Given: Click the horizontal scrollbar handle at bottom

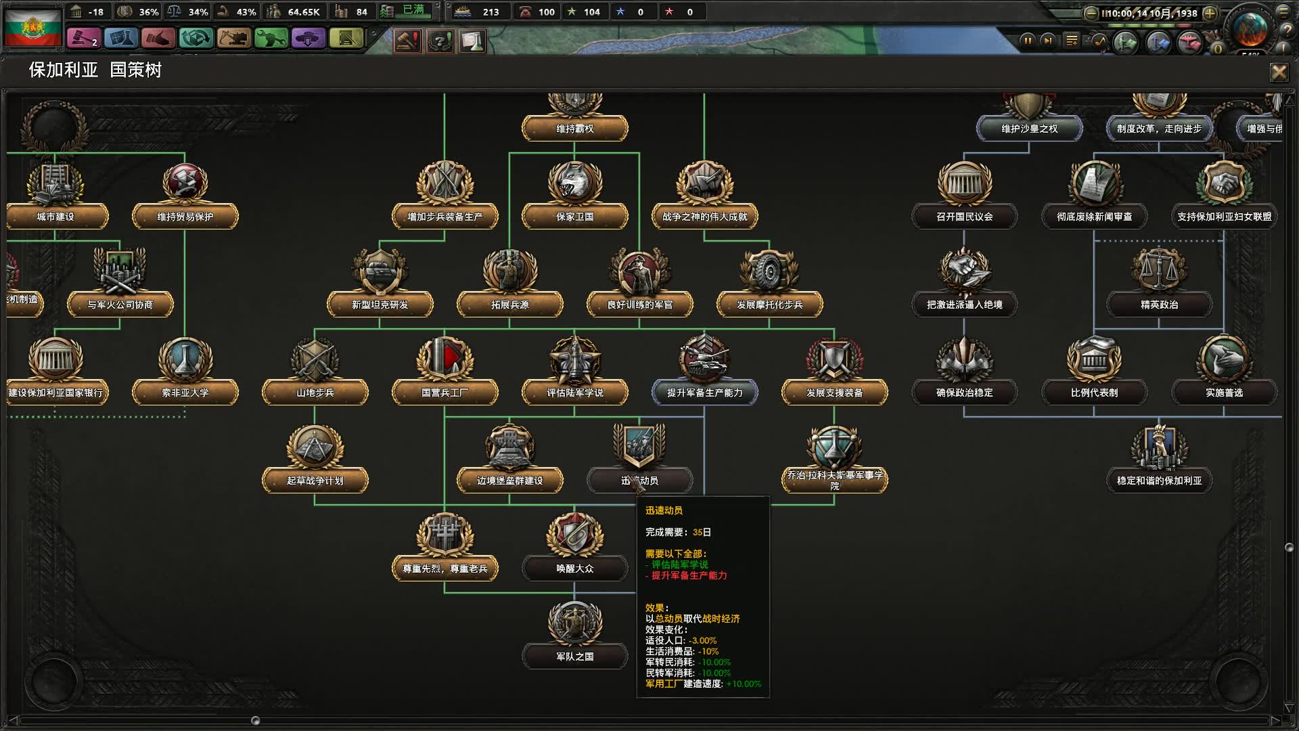Looking at the screenshot, I should [x=256, y=720].
